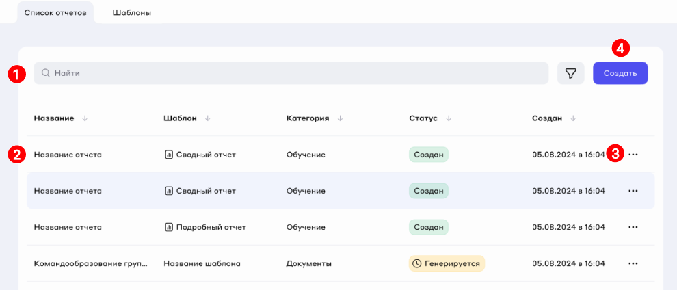Sort by Категория column arrow
This screenshot has width=677, height=290.
340,118
